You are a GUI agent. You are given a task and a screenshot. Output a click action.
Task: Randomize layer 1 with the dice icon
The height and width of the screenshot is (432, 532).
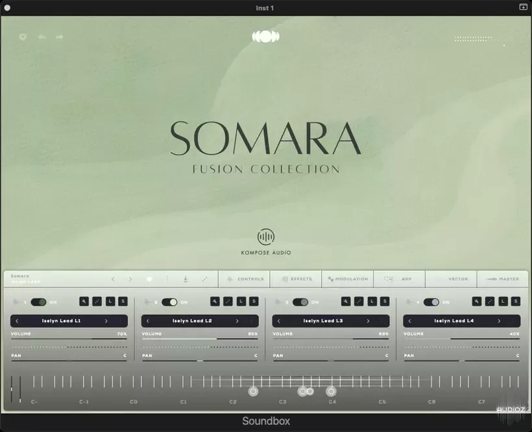point(97,301)
